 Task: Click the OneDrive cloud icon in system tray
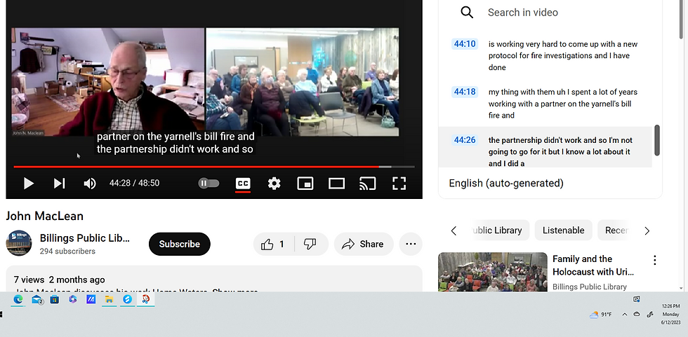[637, 315]
